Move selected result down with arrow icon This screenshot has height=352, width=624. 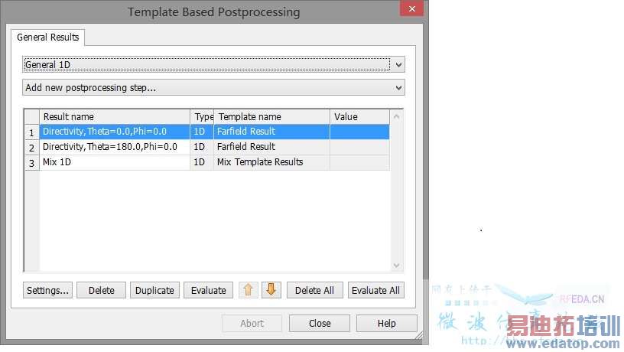click(271, 290)
